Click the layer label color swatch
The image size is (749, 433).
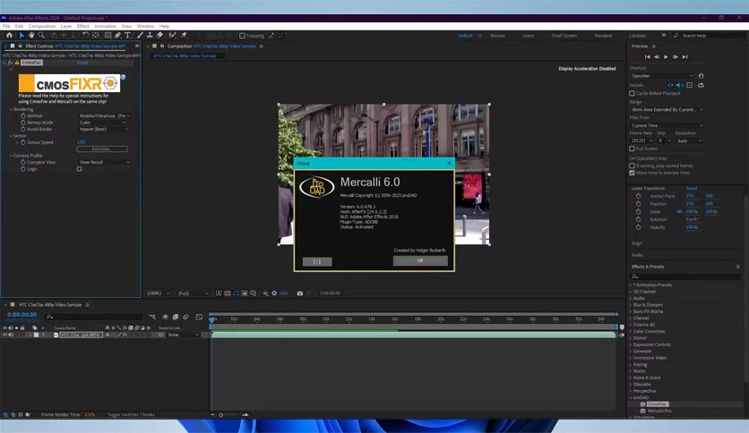pos(37,335)
